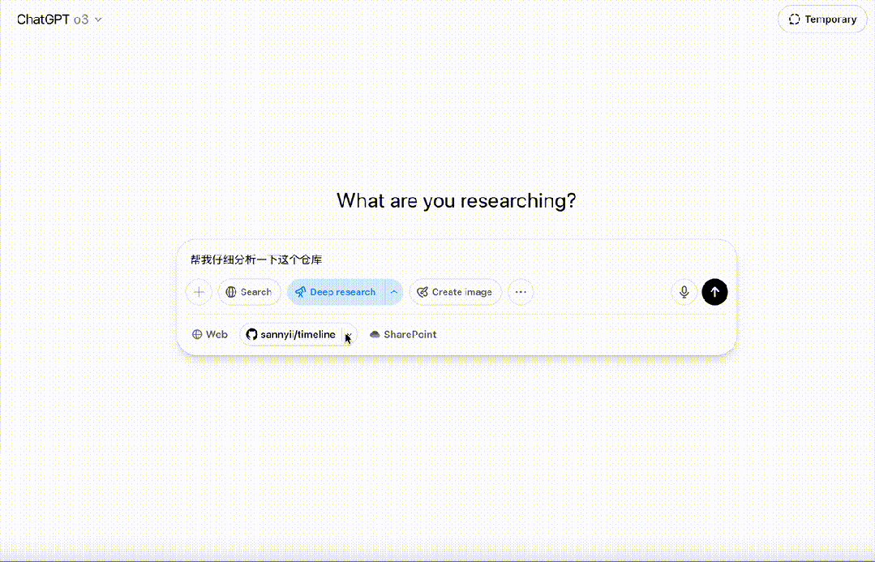Viewport: 875px width, 562px height.
Task: Select the SharePoint source
Action: coord(402,334)
